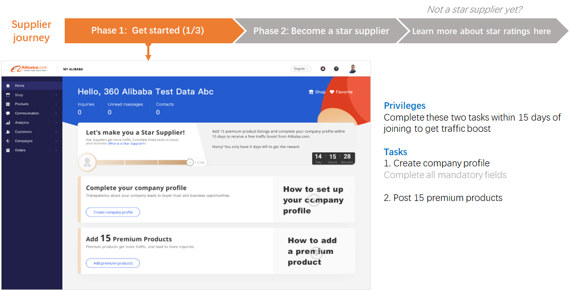Expand the Shop sidebar chevron
The width and height of the screenshot is (584, 290).
click(x=56, y=95)
